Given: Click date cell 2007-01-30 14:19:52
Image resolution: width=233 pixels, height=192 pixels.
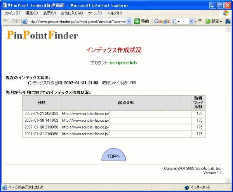Looking at the screenshot, I should tap(42, 120).
